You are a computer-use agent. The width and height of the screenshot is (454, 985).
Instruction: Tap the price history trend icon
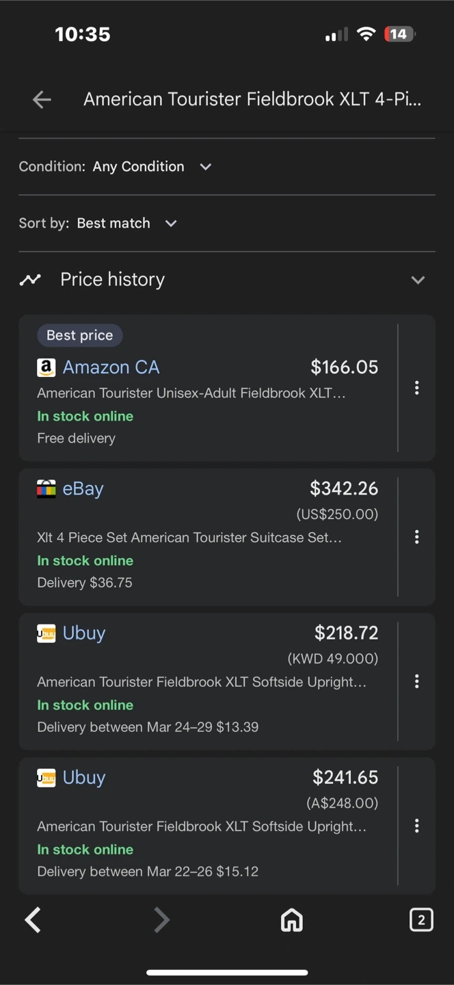pos(30,280)
